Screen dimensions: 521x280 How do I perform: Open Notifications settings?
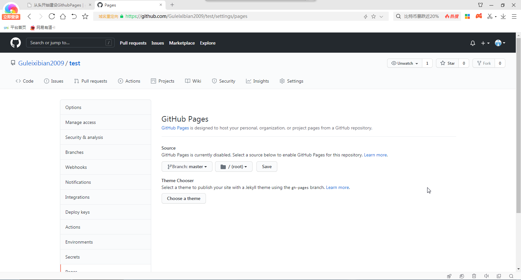pos(106,182)
